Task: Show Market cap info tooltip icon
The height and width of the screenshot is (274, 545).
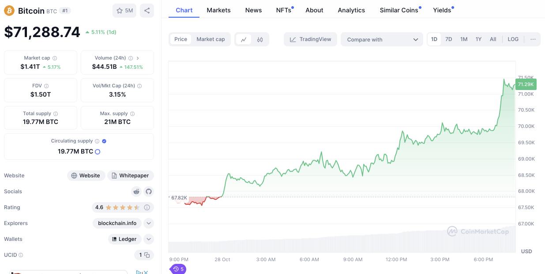Action: [55, 58]
